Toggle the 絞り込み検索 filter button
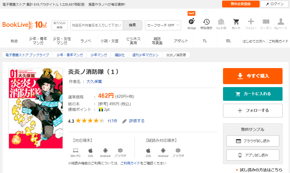Image resolution: width=290 pixels, height=173 pixels. (60, 25)
